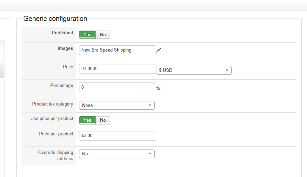Click the Override shipping address label
The image size is (307, 177).
56,156
